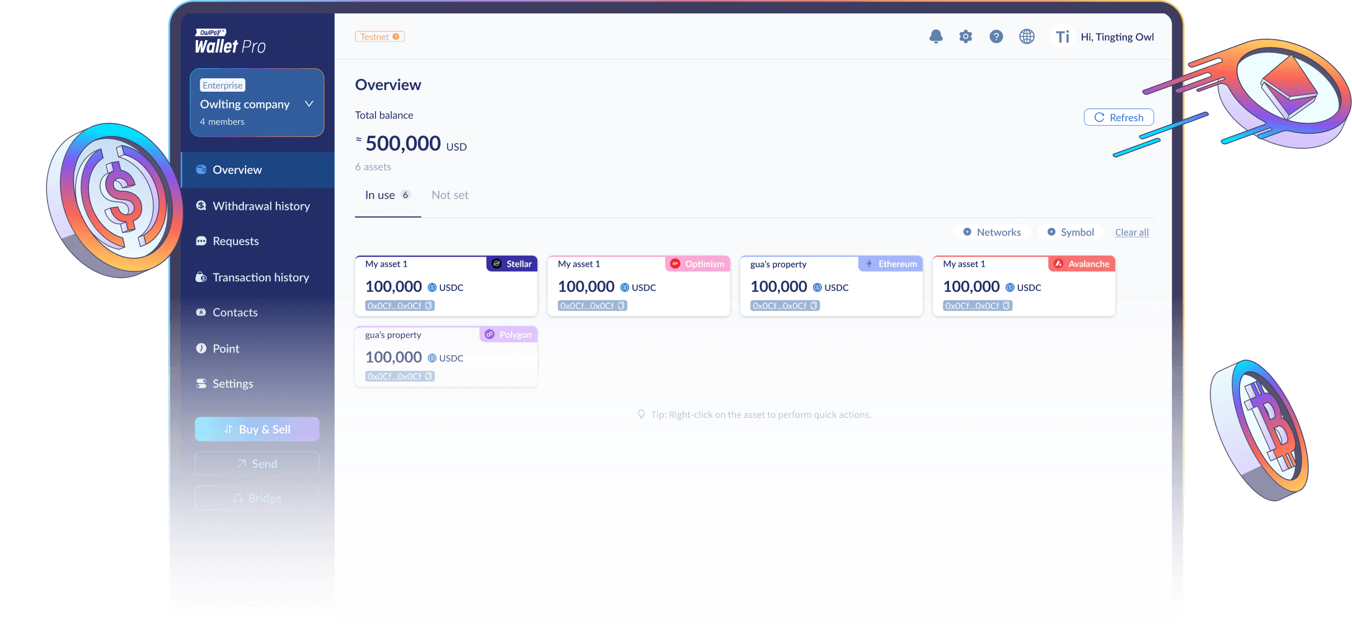Open the Networks filter
1352x641 pixels.
pos(992,232)
